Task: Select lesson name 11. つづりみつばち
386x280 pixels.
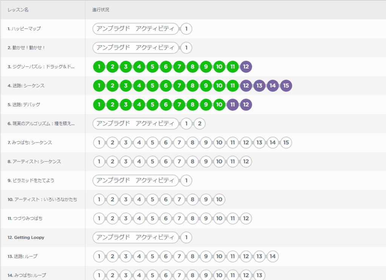Action: pyautogui.click(x=25, y=218)
